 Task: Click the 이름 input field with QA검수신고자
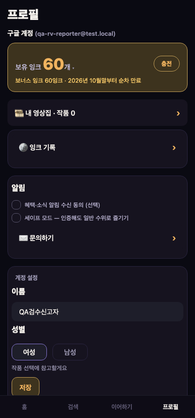97,312
